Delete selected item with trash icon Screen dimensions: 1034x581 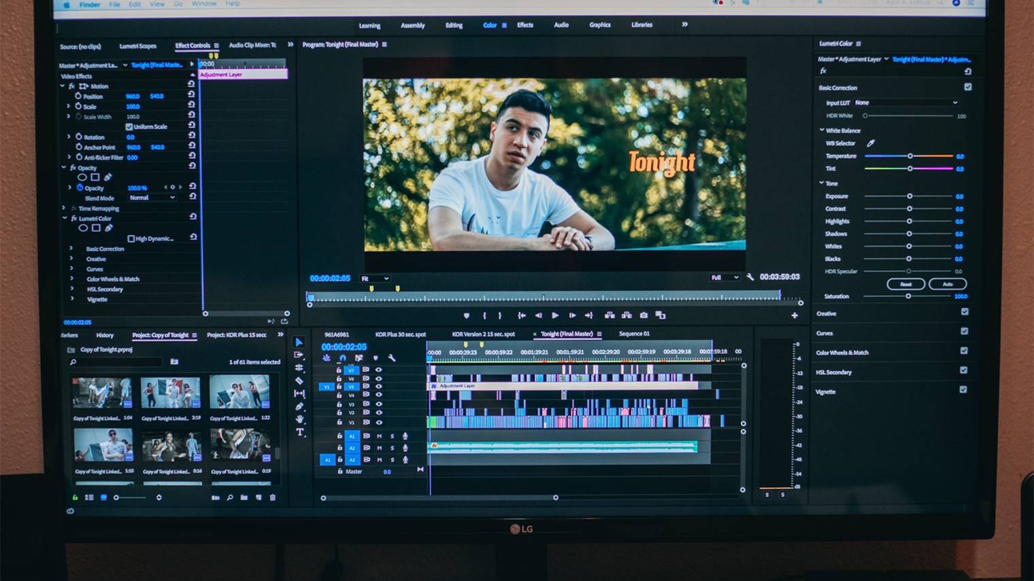click(x=273, y=497)
